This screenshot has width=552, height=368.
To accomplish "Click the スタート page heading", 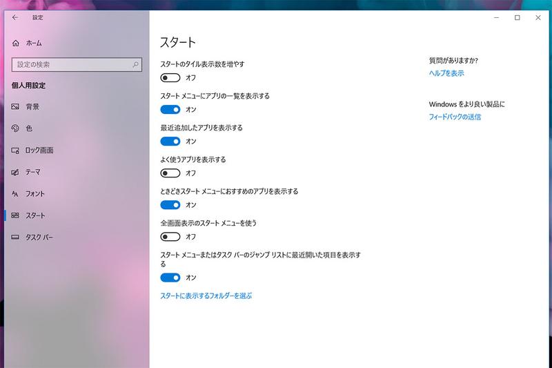I will click(x=178, y=43).
